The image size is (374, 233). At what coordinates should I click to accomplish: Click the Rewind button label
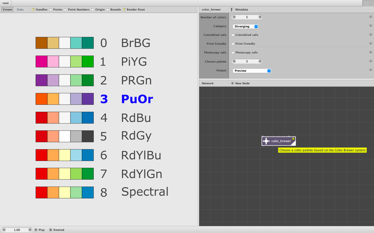click(59, 230)
